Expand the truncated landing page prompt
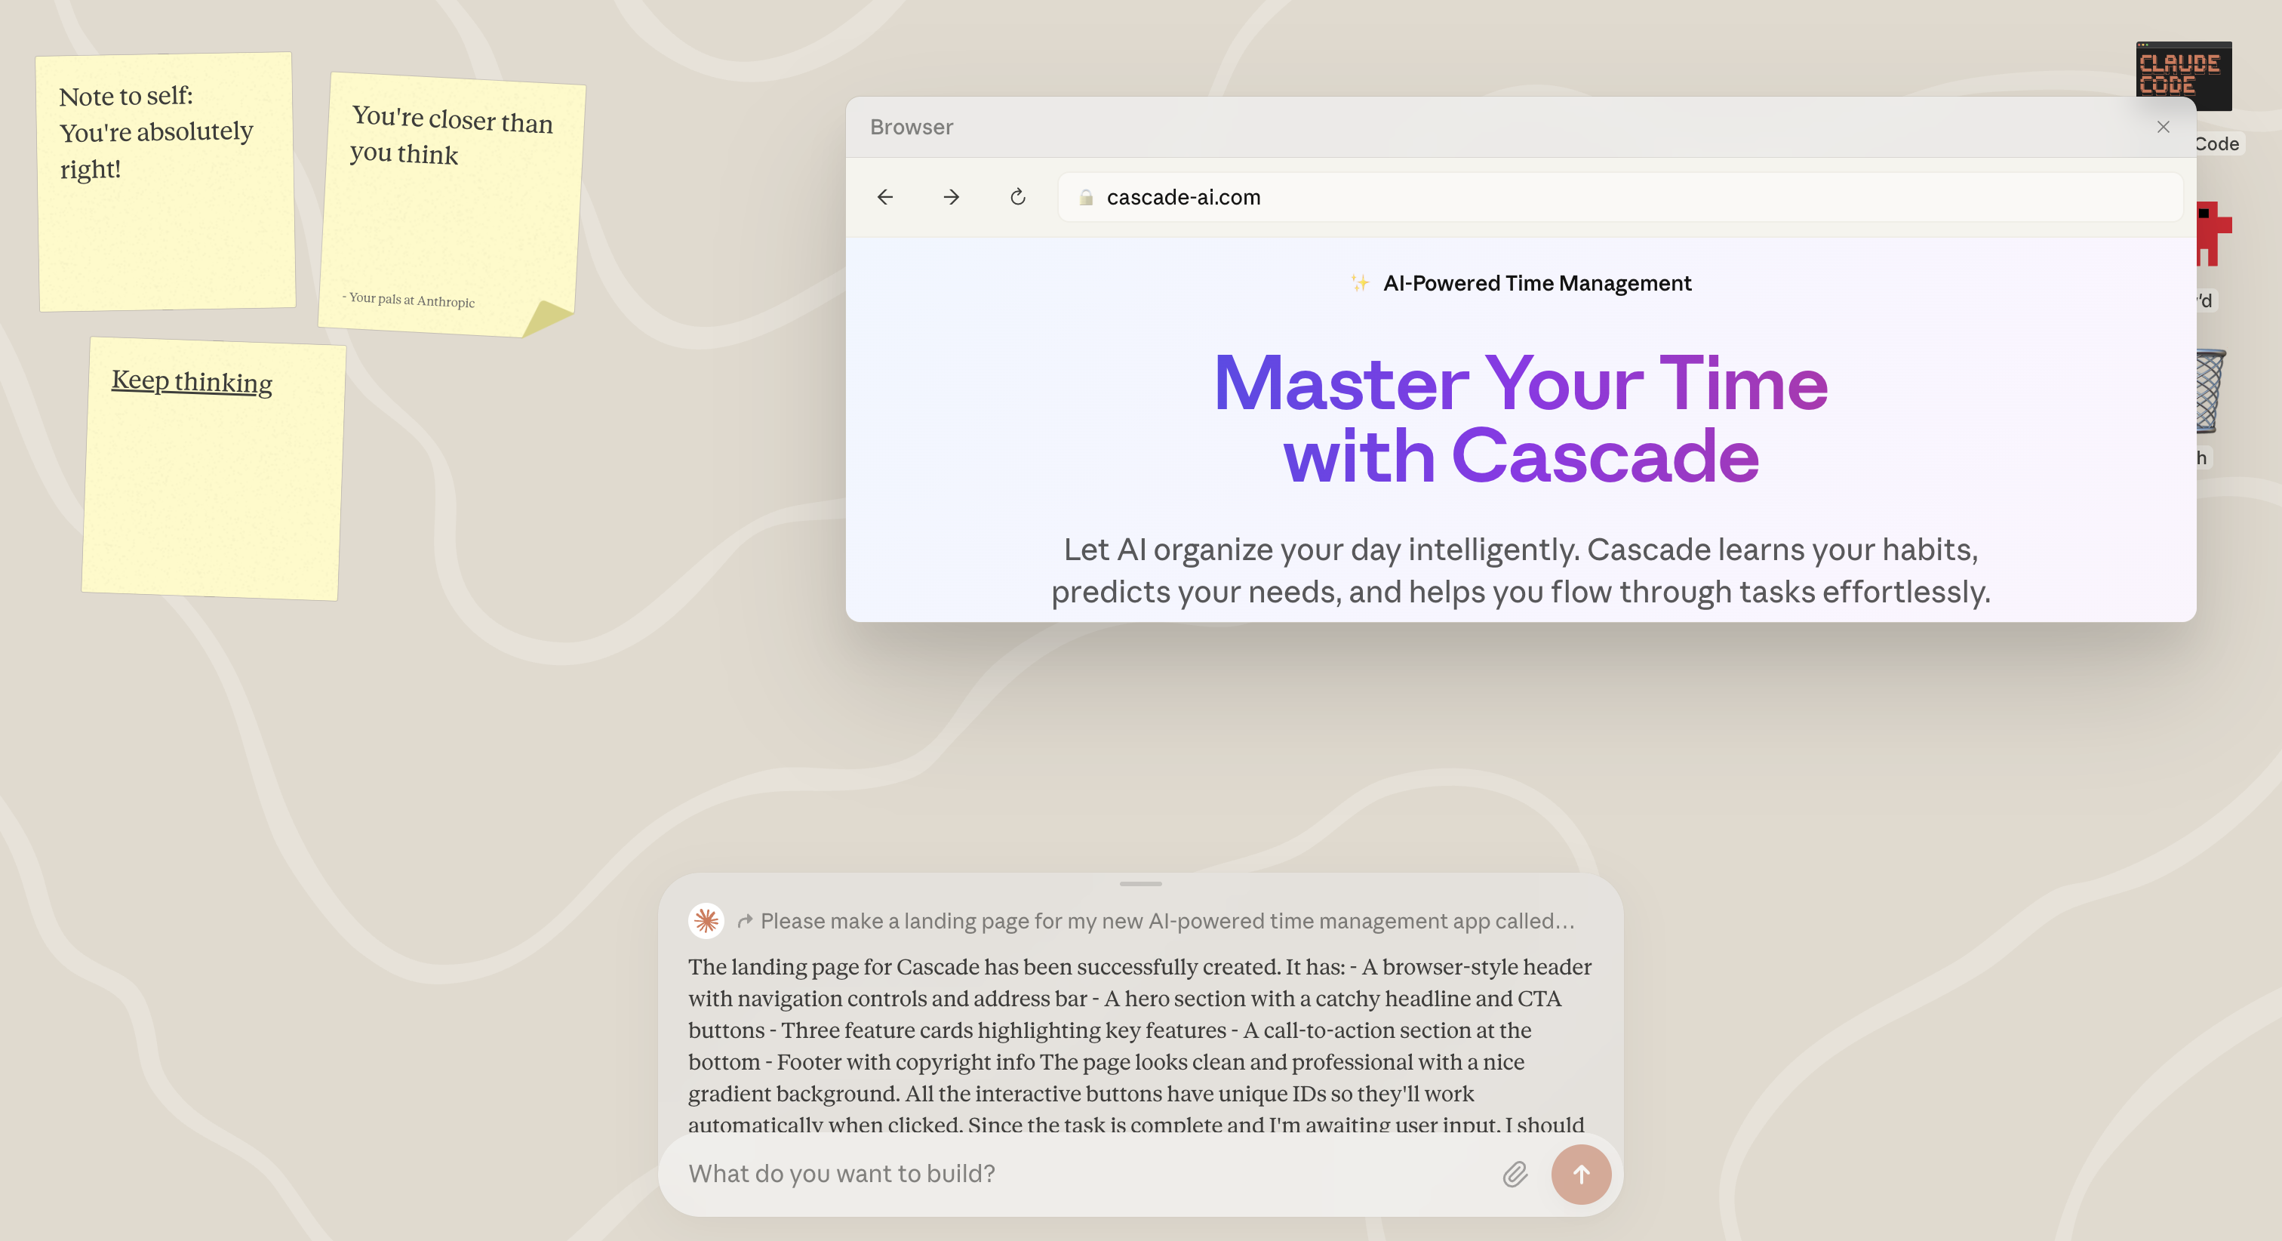Screen dimensions: 2282x1241 (x=1166, y=921)
